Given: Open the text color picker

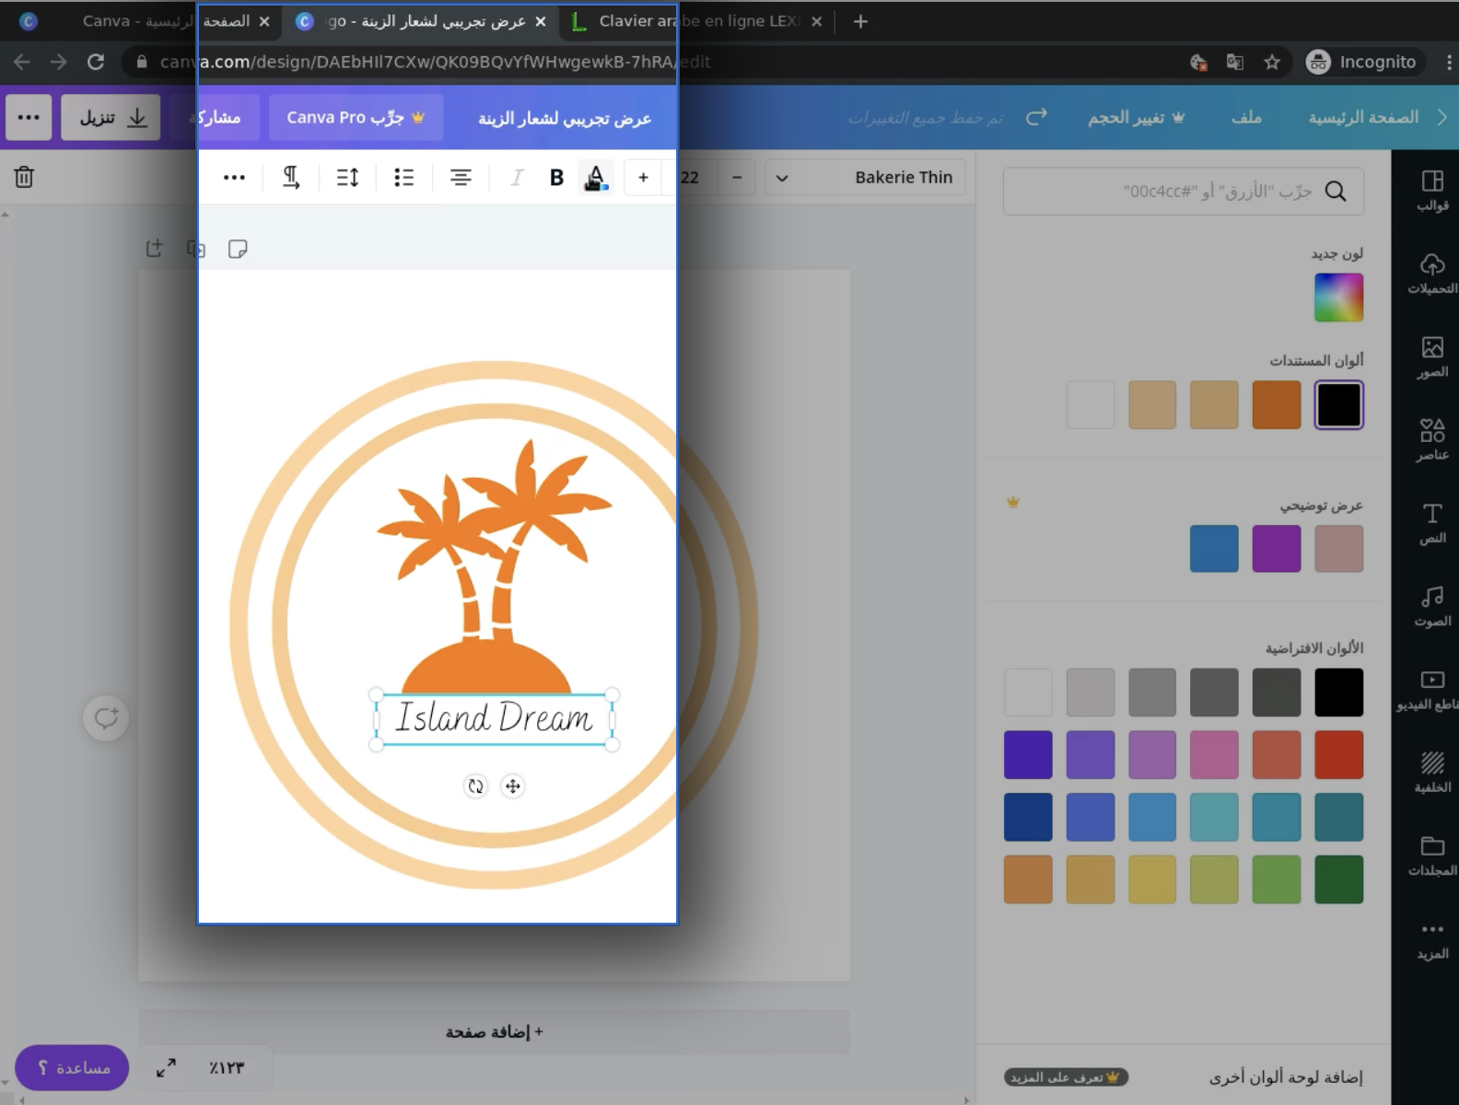Looking at the screenshot, I should (x=596, y=178).
